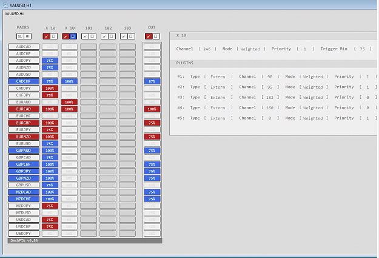Open plugin #1 Mode Weighted selector
The image size is (379, 258).
coord(314,76)
